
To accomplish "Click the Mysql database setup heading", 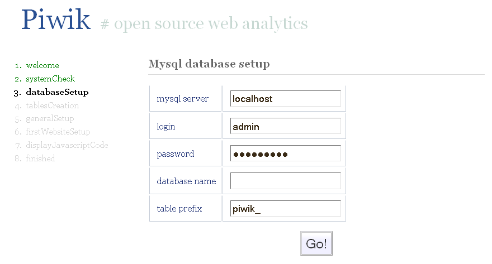I will tap(209, 64).
